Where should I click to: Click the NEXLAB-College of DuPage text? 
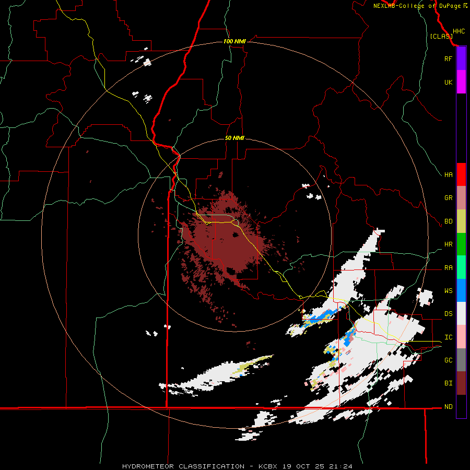(x=417, y=6)
